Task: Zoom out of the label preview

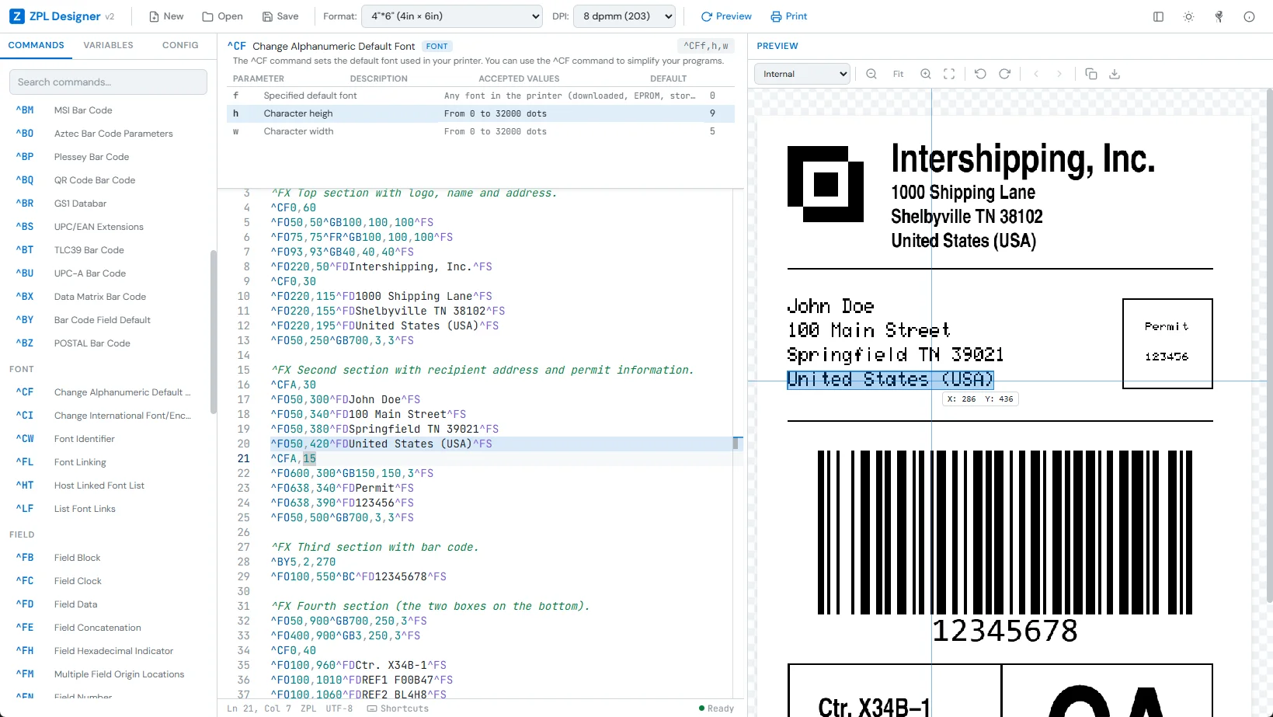Action: 871,74
